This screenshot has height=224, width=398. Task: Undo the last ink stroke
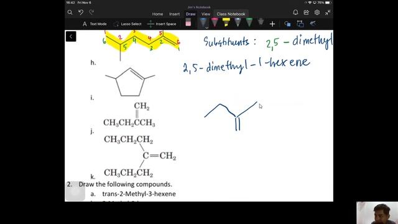(81, 12)
